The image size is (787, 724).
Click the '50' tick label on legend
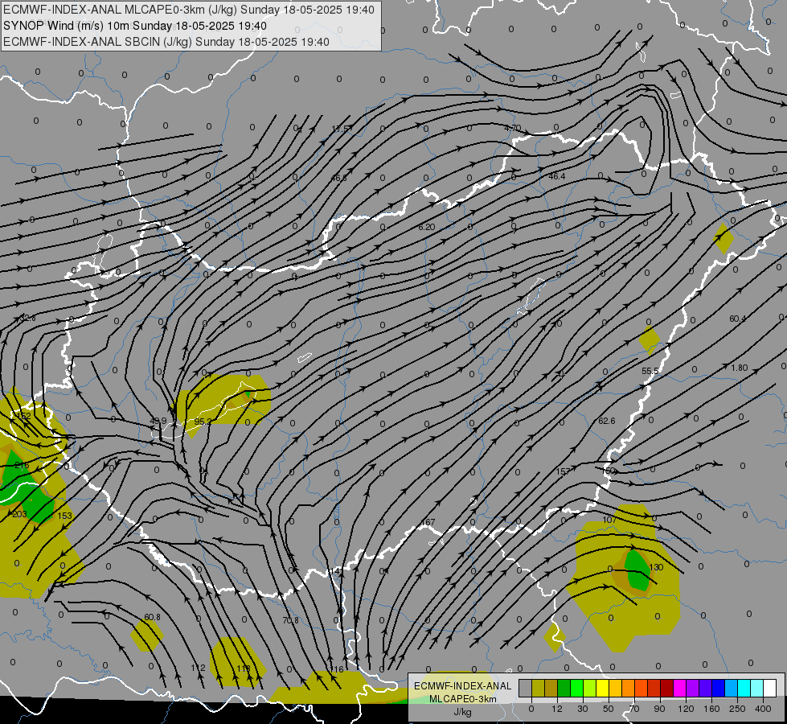609,709
